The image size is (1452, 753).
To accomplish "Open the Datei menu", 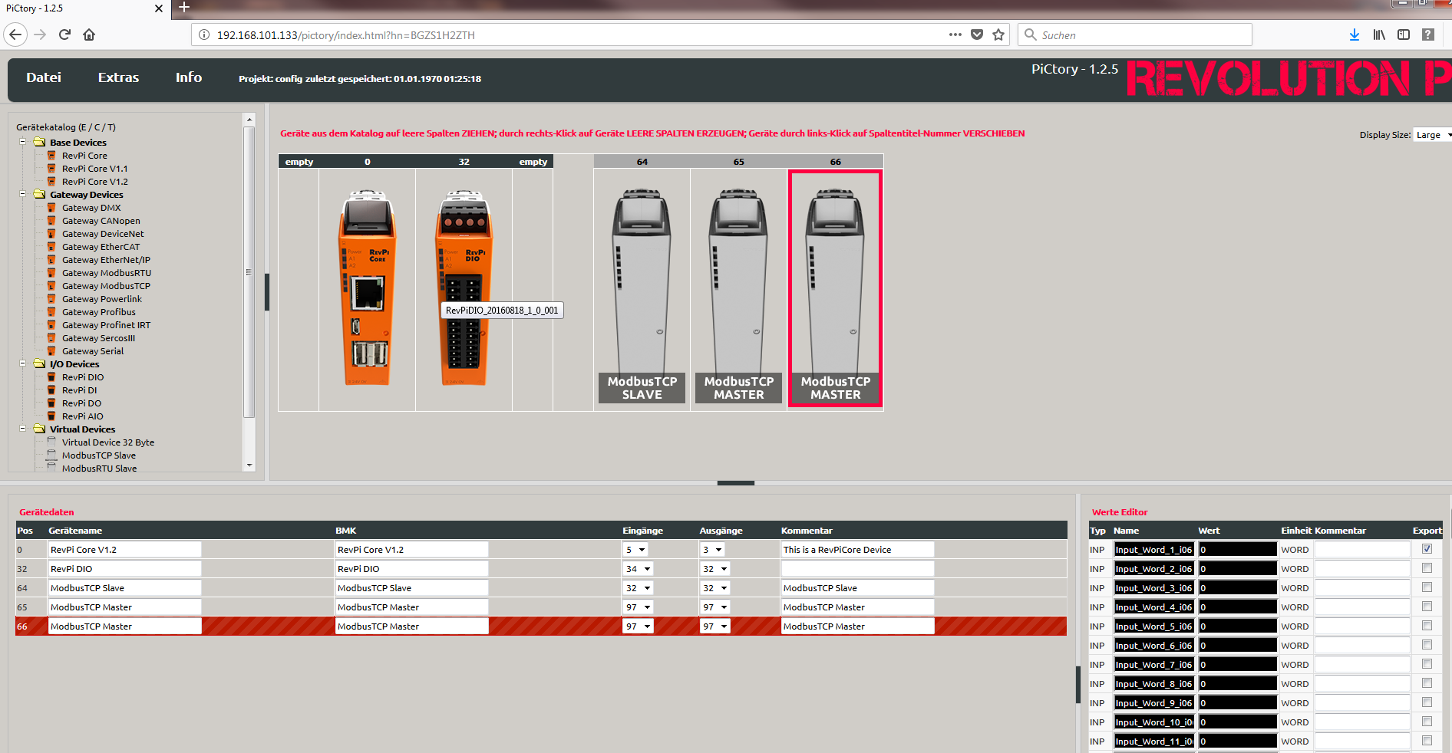I will pyautogui.click(x=44, y=77).
